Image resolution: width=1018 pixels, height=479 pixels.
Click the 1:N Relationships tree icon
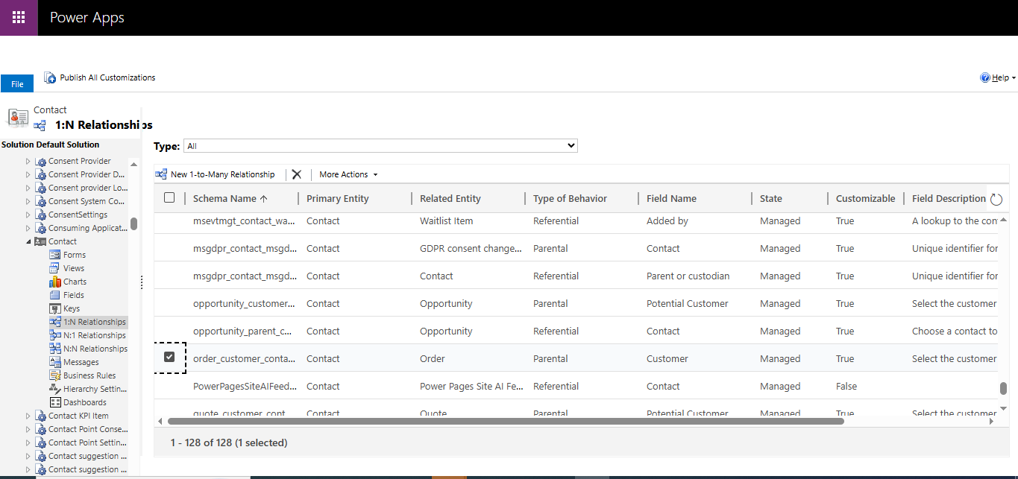(x=55, y=322)
